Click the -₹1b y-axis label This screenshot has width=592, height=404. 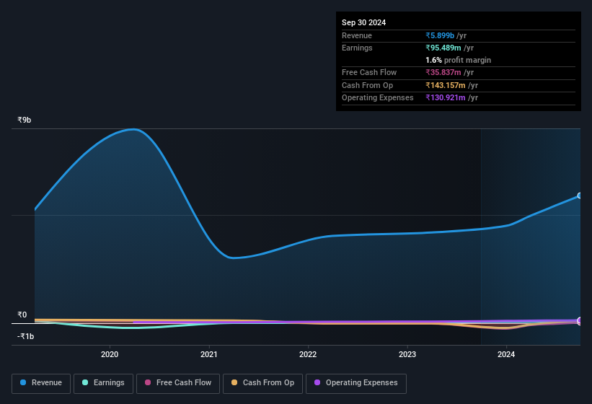click(x=25, y=336)
